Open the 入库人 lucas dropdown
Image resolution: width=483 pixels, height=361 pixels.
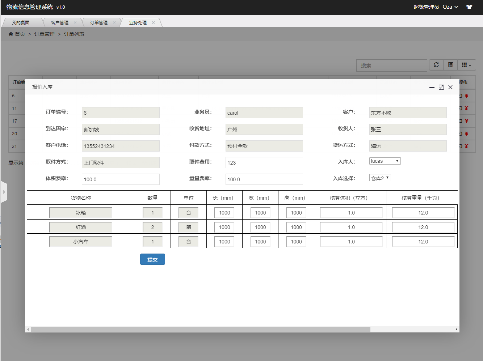point(385,161)
